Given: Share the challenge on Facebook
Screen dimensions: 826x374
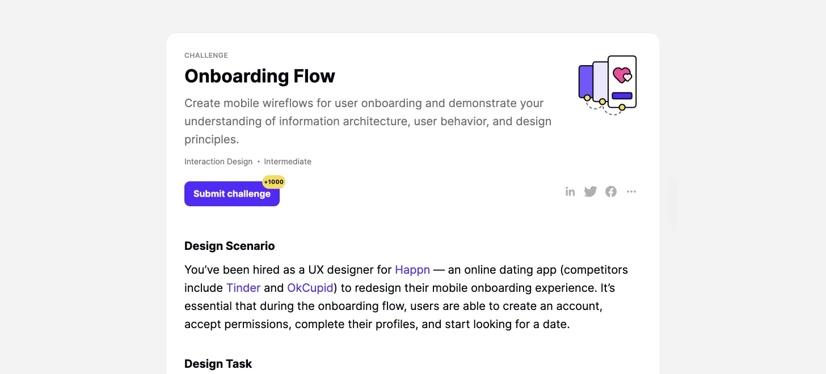Looking at the screenshot, I should [x=611, y=192].
